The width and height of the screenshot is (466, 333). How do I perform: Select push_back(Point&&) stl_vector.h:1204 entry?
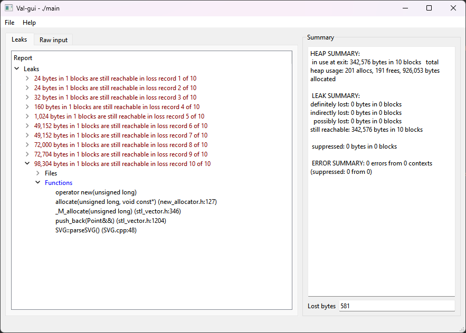click(110, 221)
